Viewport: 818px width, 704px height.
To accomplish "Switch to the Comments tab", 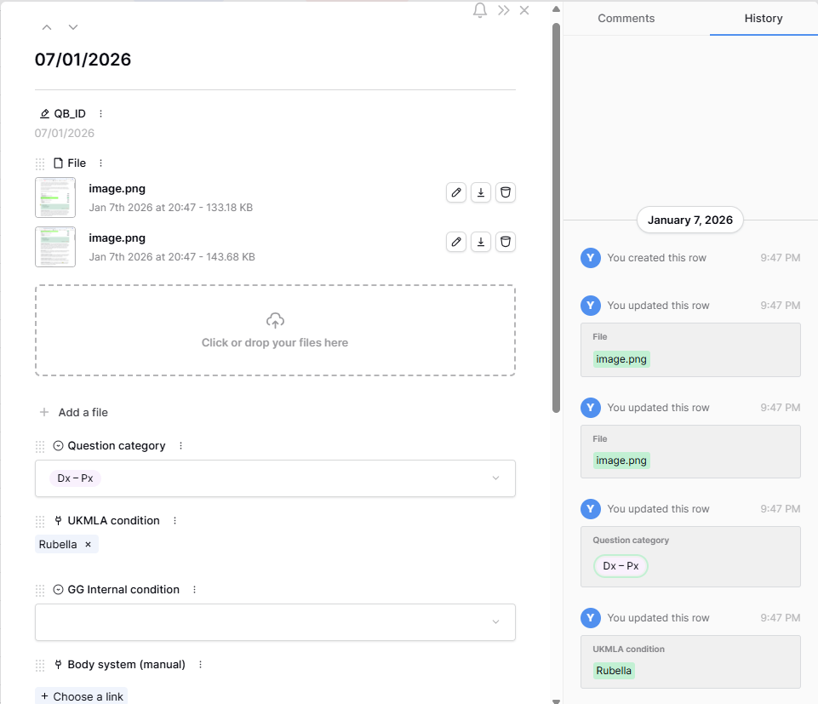I will click(x=626, y=18).
